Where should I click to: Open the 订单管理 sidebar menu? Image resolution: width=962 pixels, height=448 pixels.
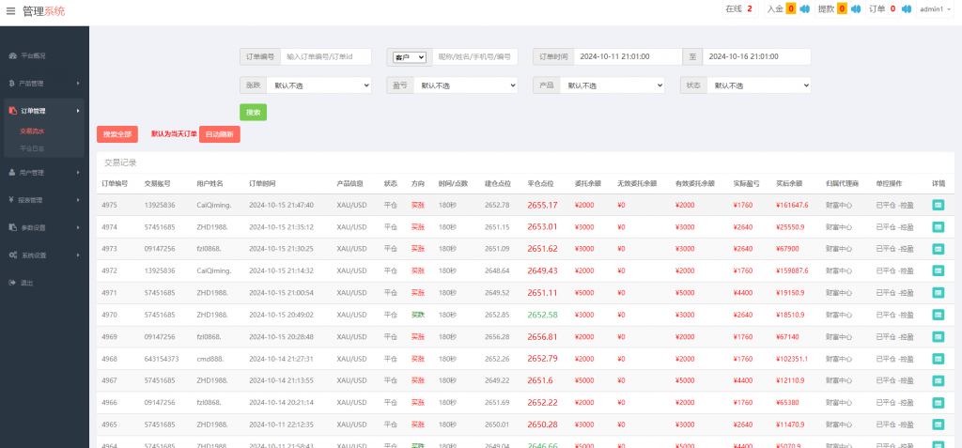44,111
